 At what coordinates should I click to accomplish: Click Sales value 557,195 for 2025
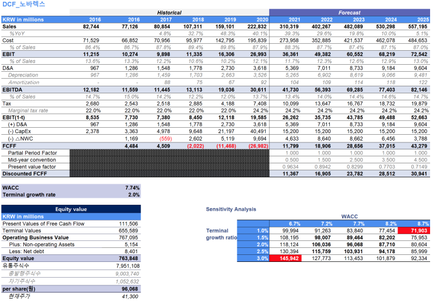tap(418, 26)
